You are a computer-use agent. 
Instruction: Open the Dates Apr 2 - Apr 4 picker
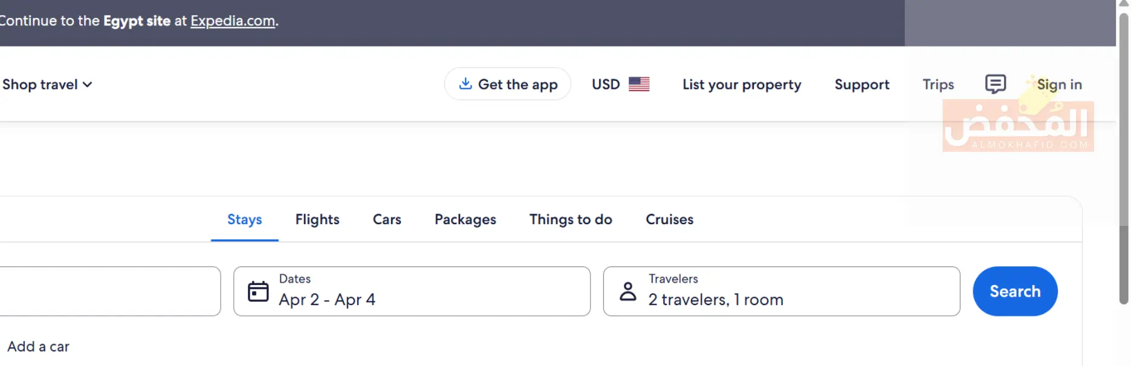[412, 291]
